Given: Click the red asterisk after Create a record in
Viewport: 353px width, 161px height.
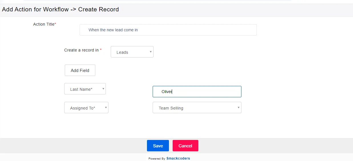Looking at the screenshot, I should coord(101,50).
